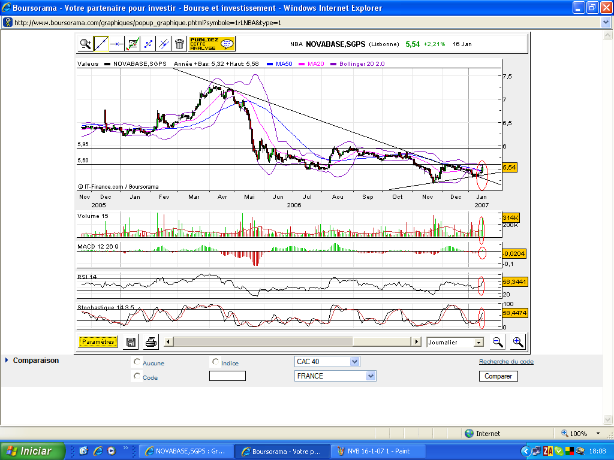Click the Internet zone globe icon
Image resolution: width=614 pixels, height=460 pixels.
point(469,434)
